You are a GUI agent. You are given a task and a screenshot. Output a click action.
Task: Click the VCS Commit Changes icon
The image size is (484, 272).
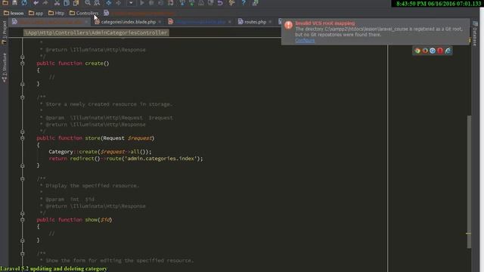[191, 3]
